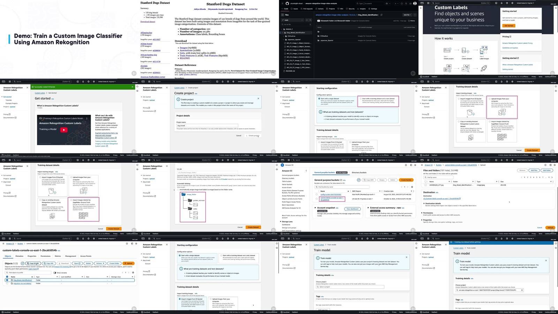Click the orange Upload button on the S3 Upload page
Screen dimensions: 558x314
click(x=550, y=227)
